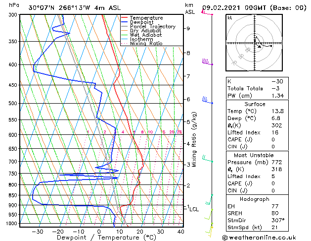The height and width of the screenshot is (241, 311).
Task: Click the pink wind barb at 300 hPa
Action: [x=207, y=12]
